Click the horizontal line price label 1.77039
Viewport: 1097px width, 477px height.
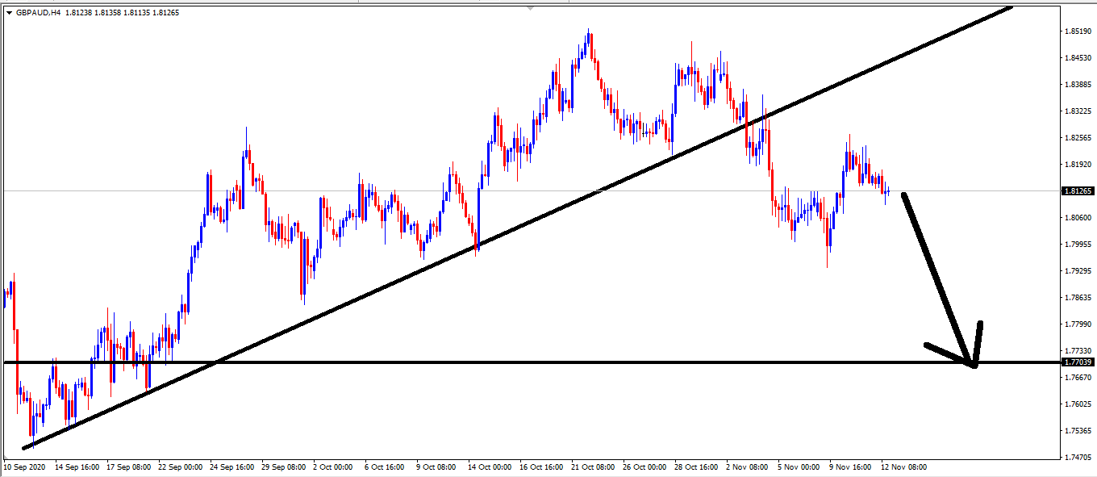click(x=1078, y=362)
